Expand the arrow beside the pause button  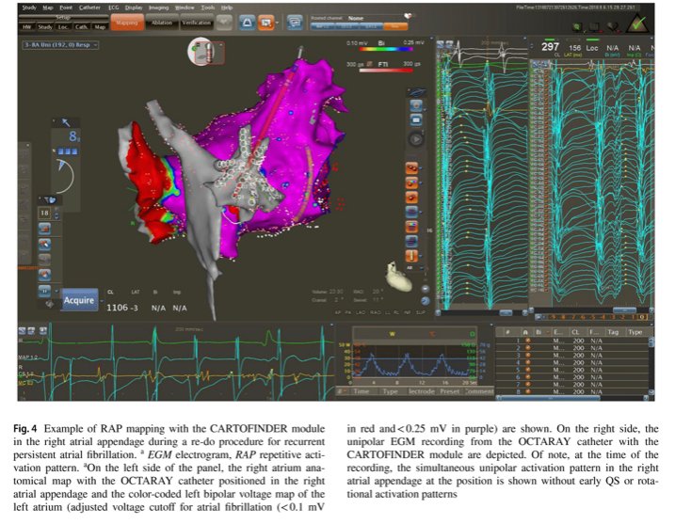coord(56,292)
